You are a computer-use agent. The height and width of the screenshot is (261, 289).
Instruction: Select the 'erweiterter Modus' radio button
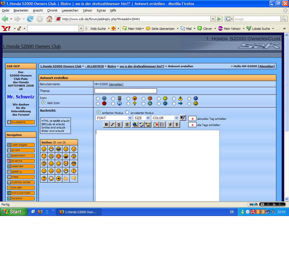(127, 112)
